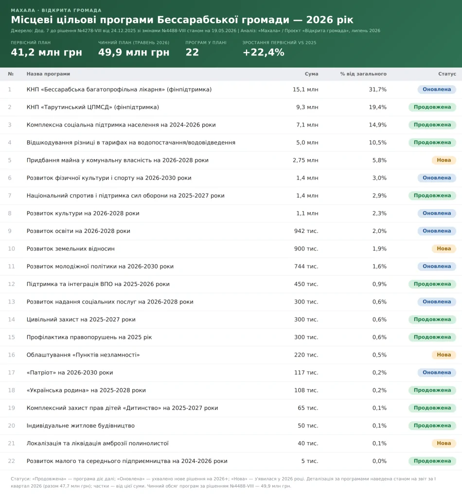Click the '41,2 млн грн' initial plan figure
462x498 pixels.
point(46,52)
